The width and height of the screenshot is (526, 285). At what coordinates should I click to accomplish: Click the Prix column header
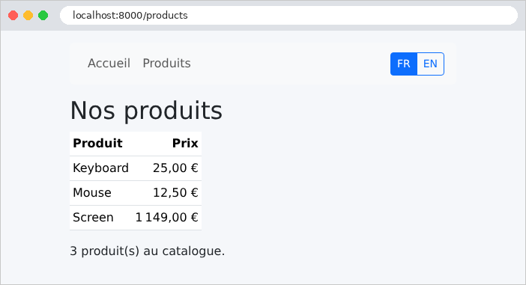point(185,144)
